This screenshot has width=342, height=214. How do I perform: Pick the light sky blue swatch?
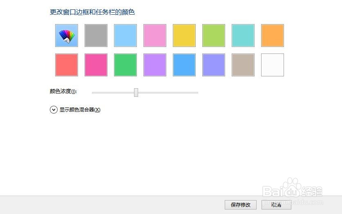click(x=125, y=36)
